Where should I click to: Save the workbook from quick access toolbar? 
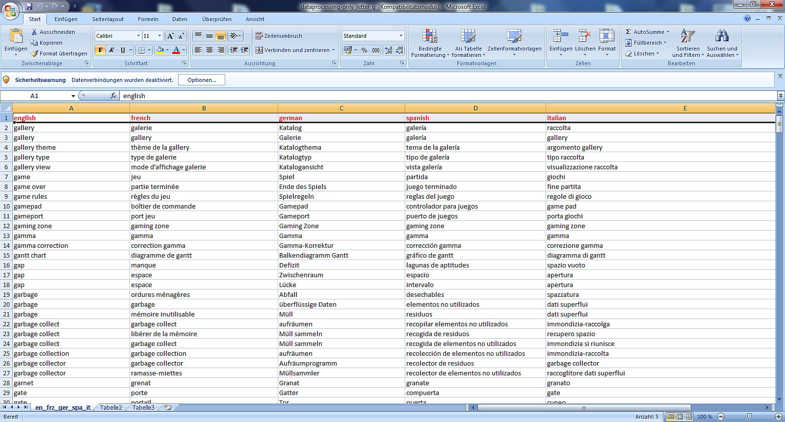click(x=29, y=6)
